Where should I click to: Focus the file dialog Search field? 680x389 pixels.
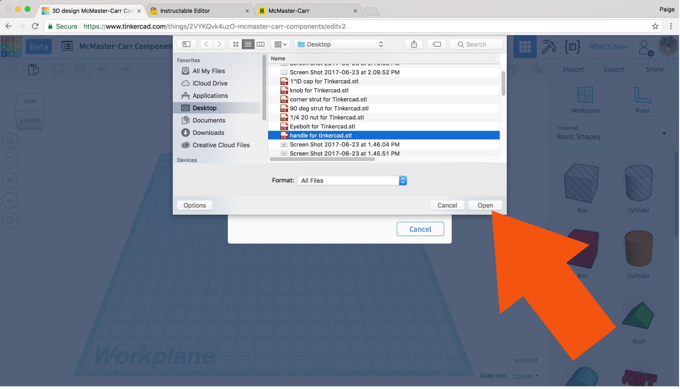coord(476,44)
